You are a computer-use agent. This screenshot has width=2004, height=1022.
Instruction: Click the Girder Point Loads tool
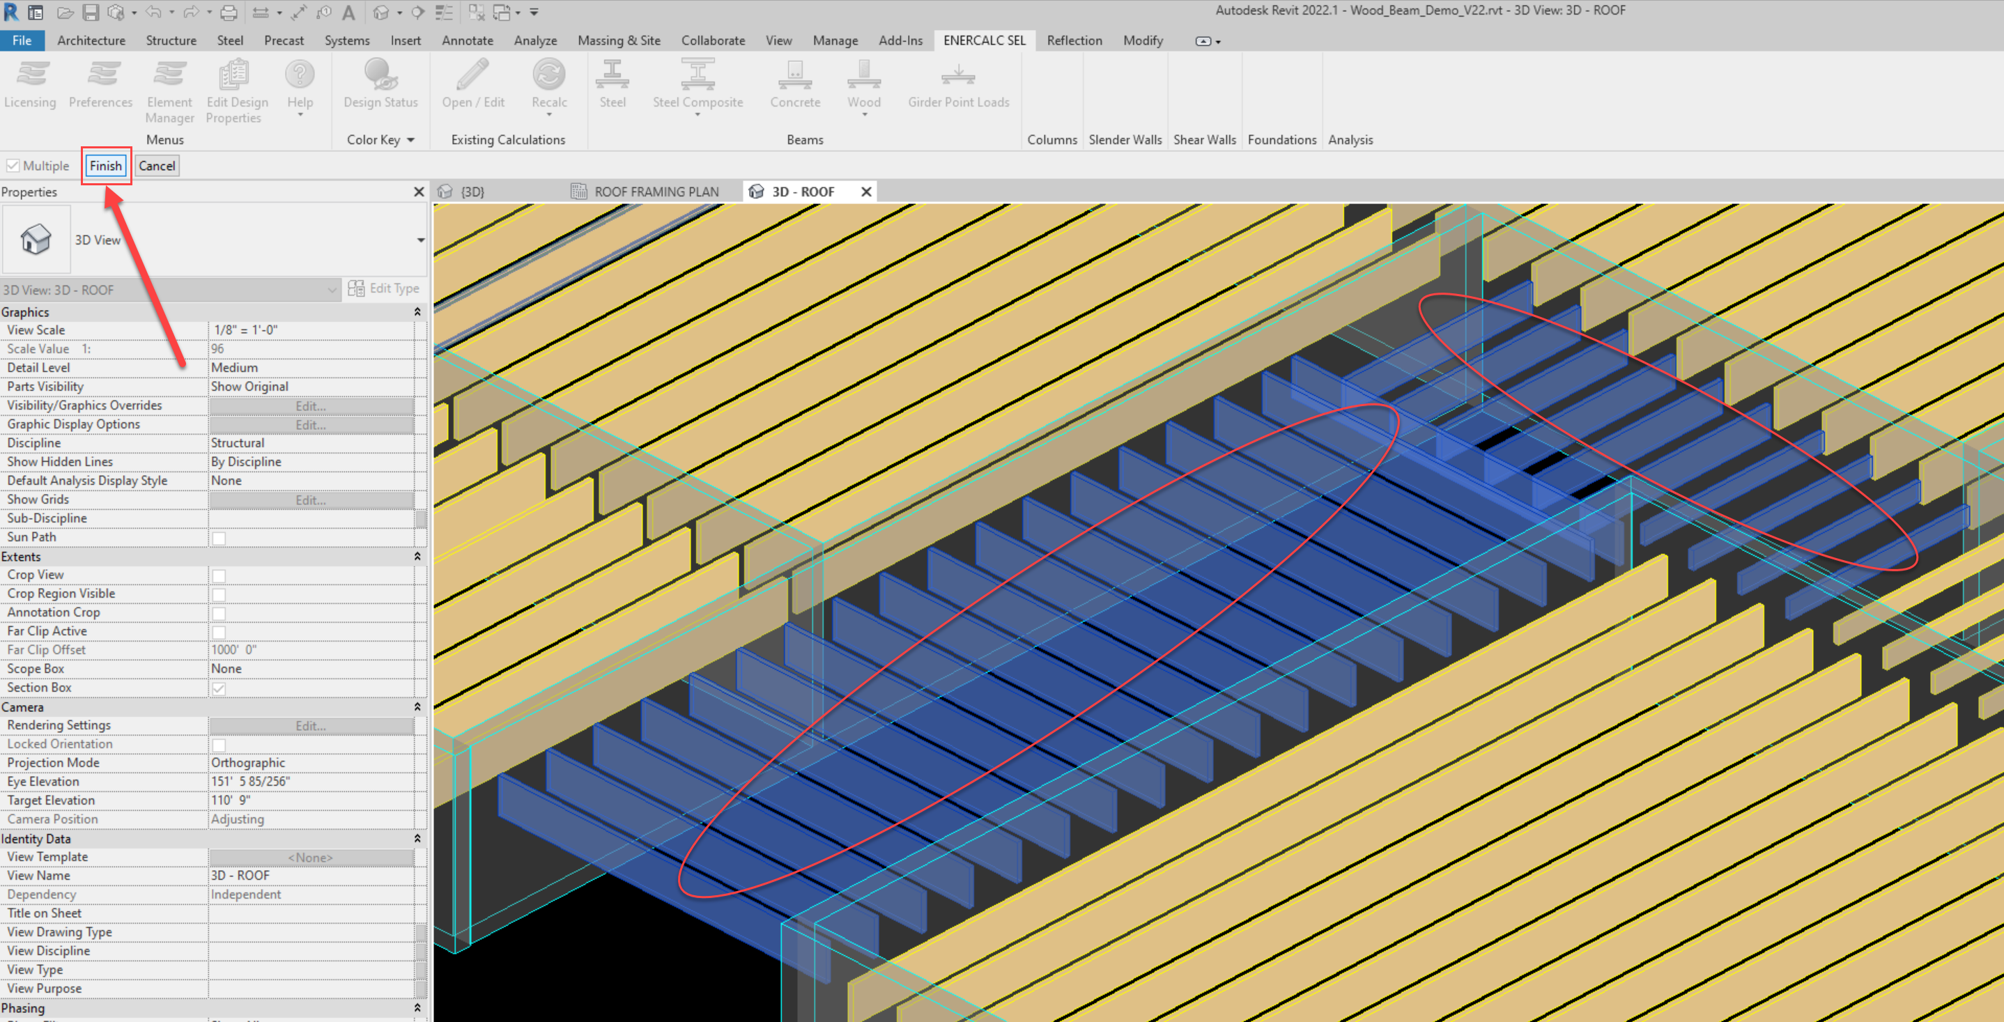(x=958, y=86)
